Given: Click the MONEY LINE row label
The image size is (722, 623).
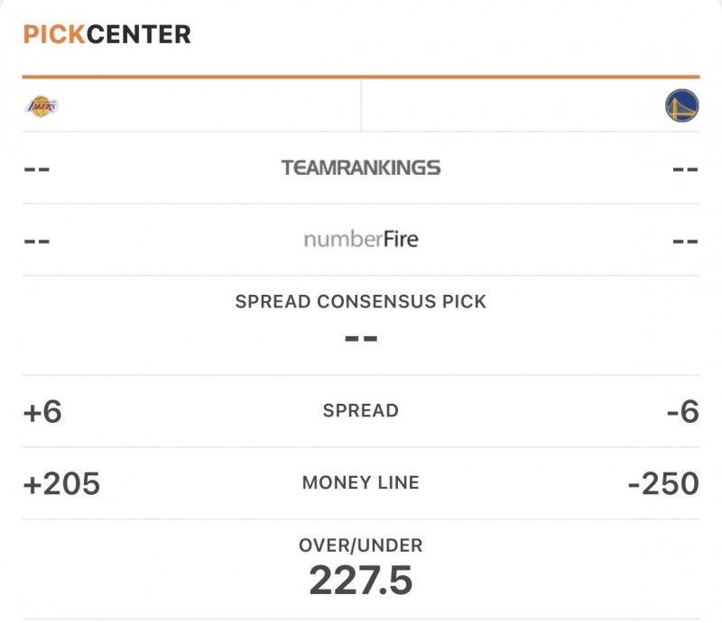Looking at the screenshot, I should [x=361, y=483].
